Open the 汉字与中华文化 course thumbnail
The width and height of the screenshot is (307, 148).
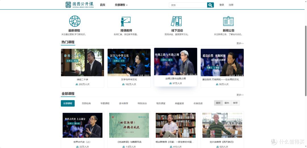click(x=129, y=62)
